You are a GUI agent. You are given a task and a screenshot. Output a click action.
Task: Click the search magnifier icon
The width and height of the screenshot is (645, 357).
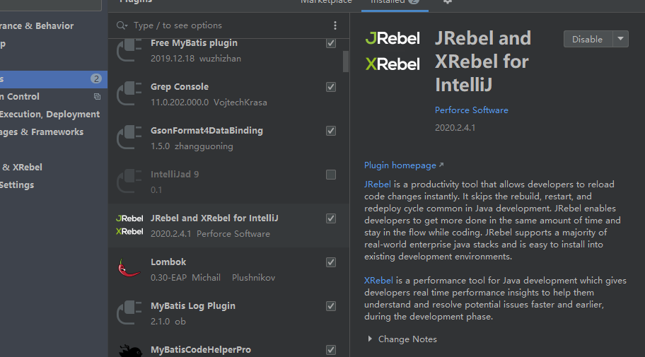[x=122, y=25]
